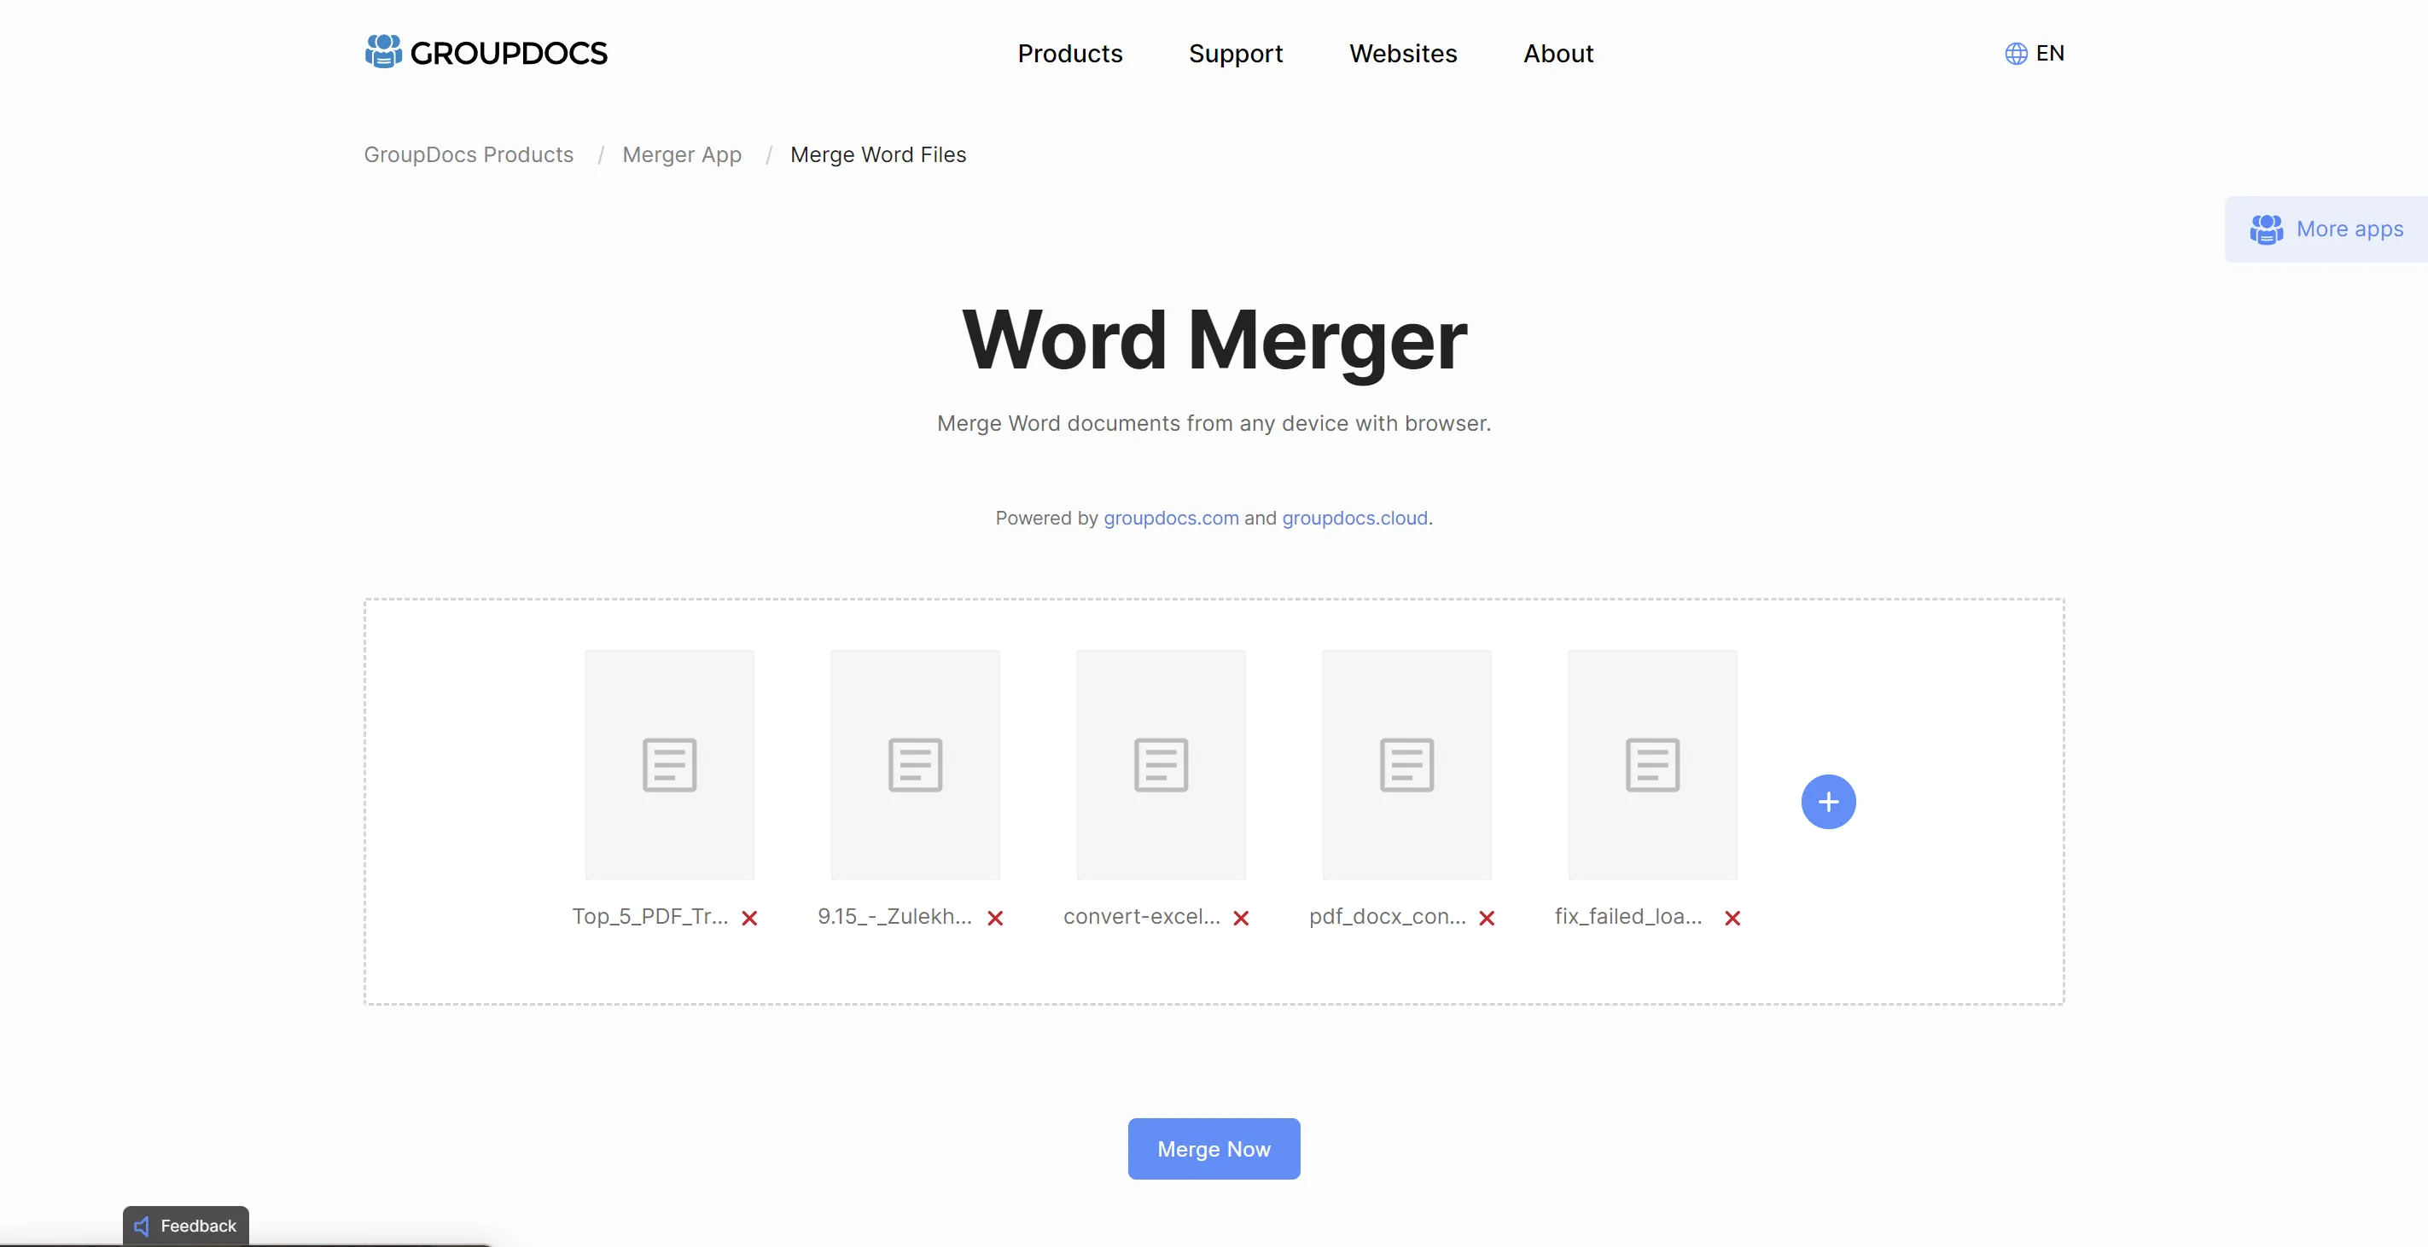The width and height of the screenshot is (2428, 1247).
Task: Click the Websites navigation tab
Action: coord(1403,53)
